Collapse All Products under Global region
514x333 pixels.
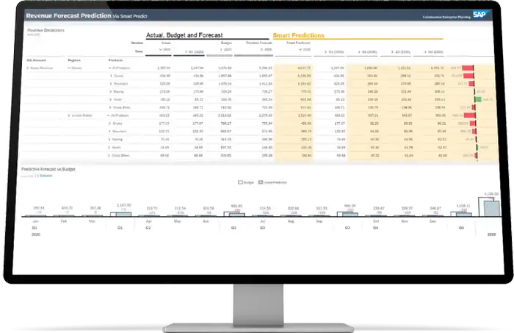109,67
